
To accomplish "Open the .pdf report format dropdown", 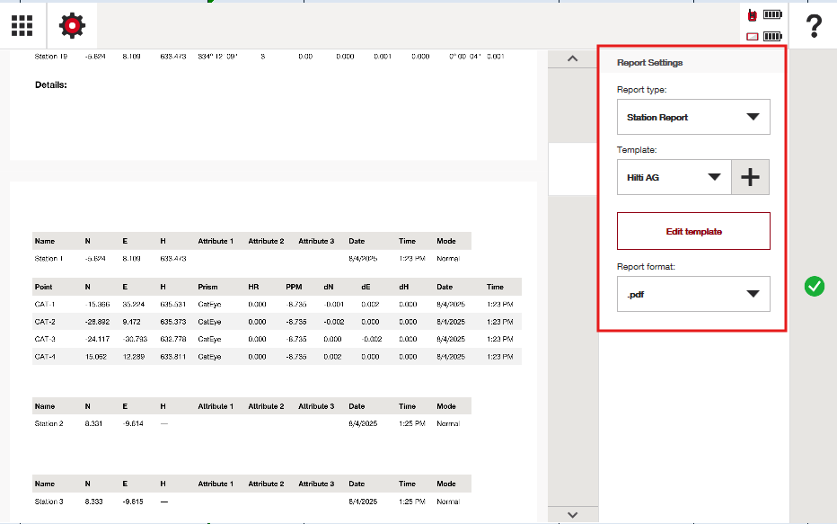I will [x=693, y=294].
